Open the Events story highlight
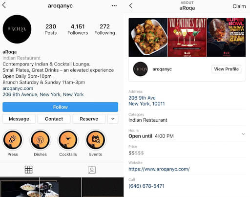 click(x=96, y=140)
